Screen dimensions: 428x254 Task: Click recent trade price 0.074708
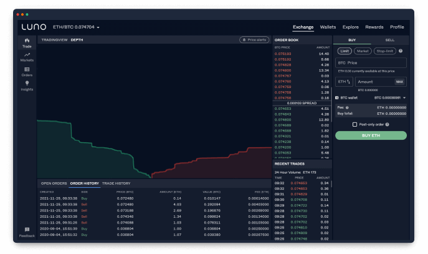pos(299,200)
